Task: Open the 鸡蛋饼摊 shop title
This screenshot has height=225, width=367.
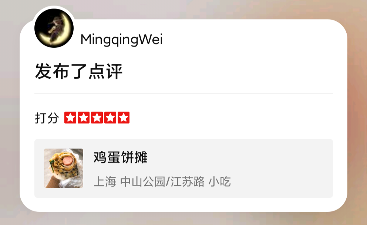Action: click(121, 157)
